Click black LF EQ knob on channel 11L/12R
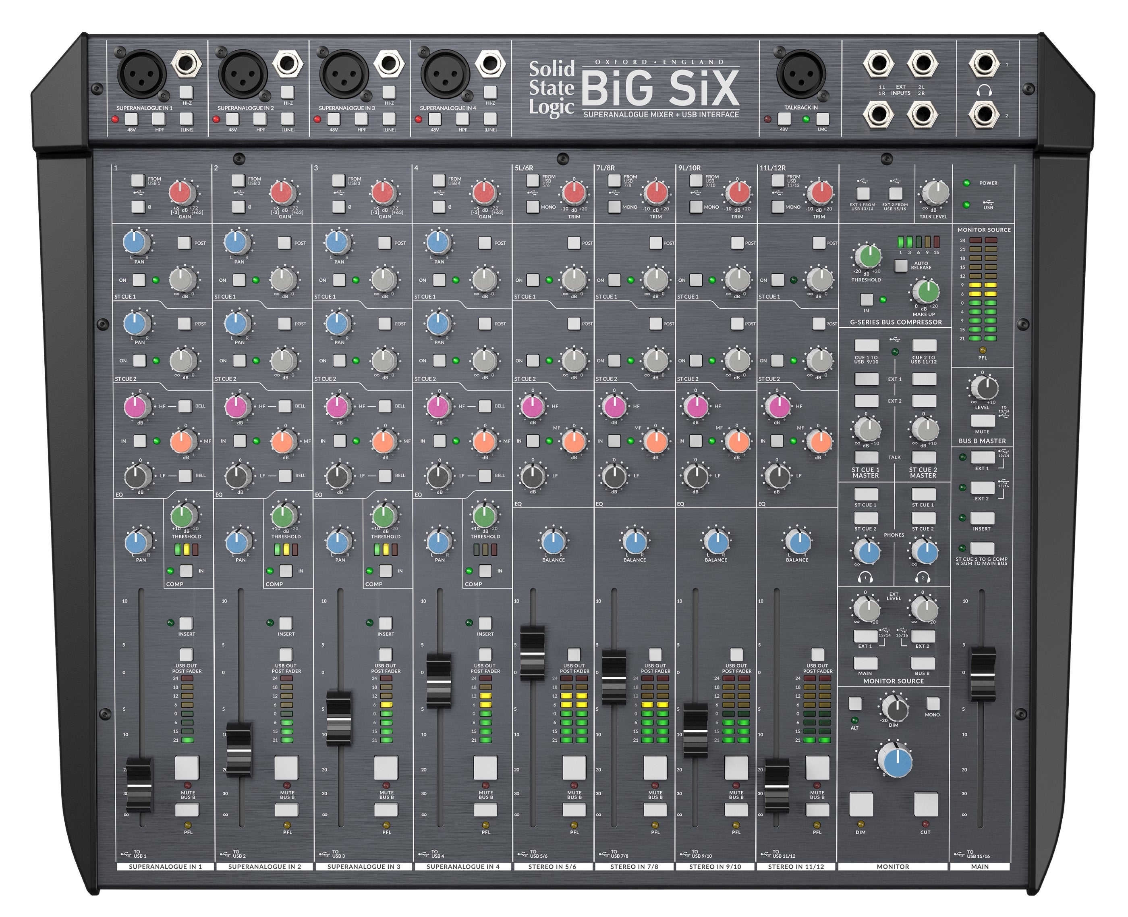This screenshot has height=917, width=1128. pyautogui.click(x=777, y=476)
